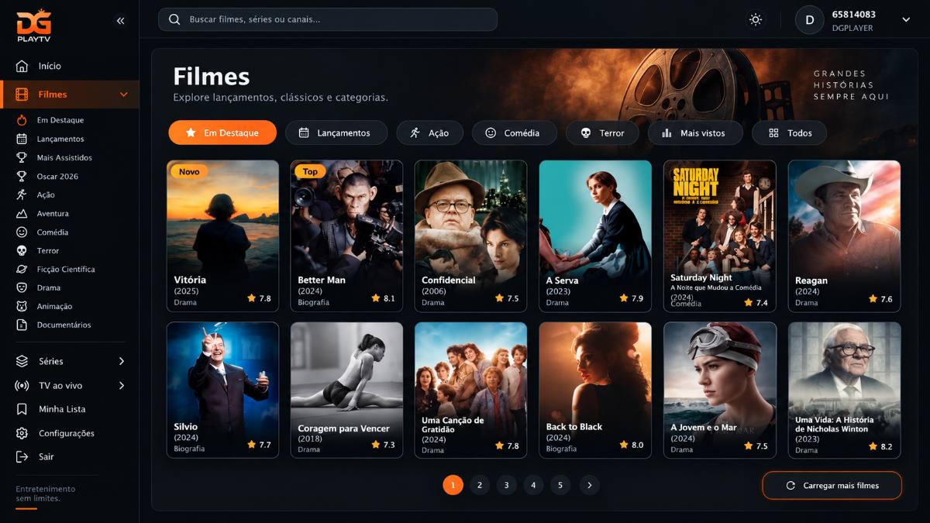Click the Filmes film icon in sidebar

point(22,95)
